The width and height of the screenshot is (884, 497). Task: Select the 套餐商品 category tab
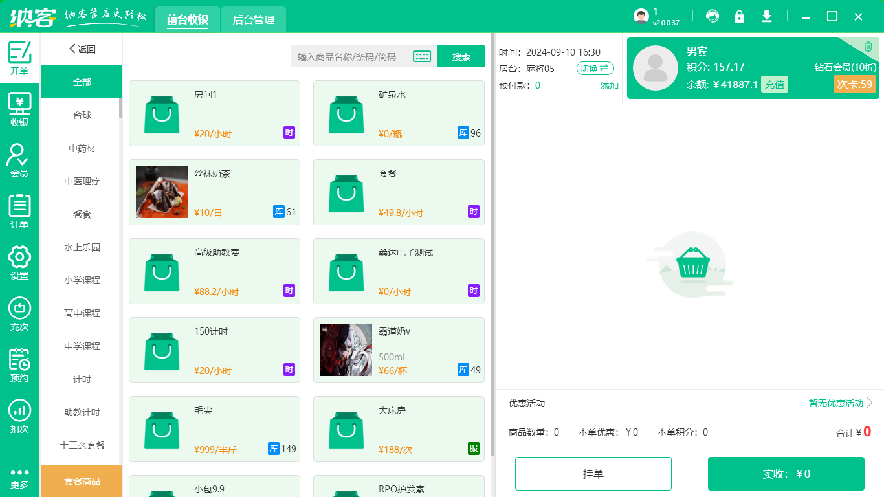pyautogui.click(x=82, y=481)
